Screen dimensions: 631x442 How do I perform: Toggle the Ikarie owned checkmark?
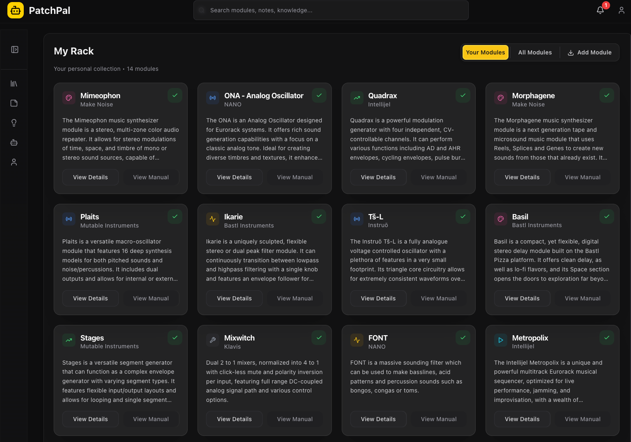[319, 216]
